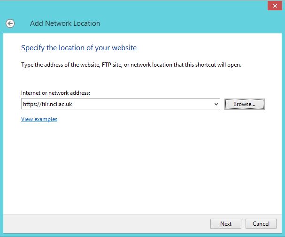This screenshot has width=285, height=237.
Task: Click blank white area below View examples
Action: click(x=141, y=164)
